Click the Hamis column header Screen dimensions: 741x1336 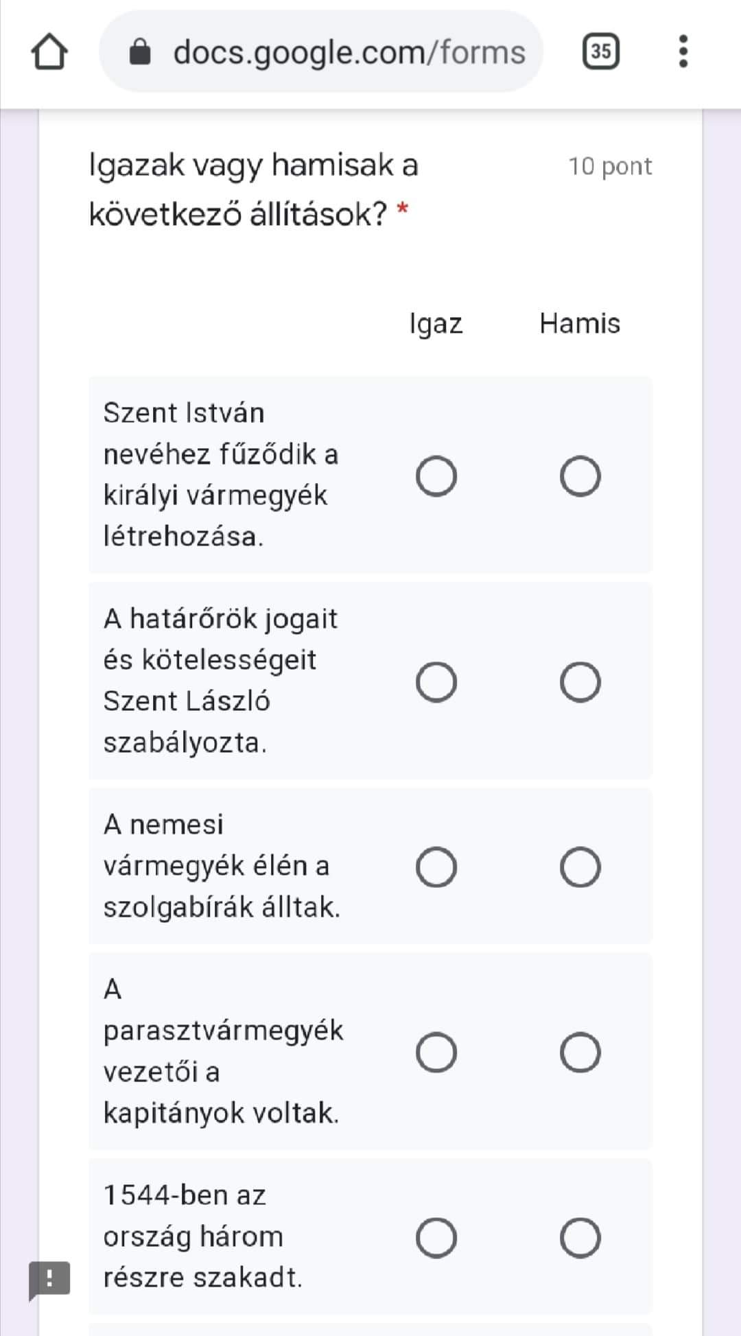579,323
